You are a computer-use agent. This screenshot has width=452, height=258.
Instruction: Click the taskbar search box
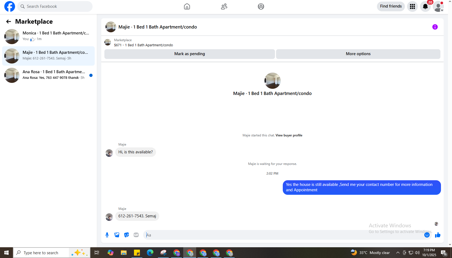click(x=52, y=253)
